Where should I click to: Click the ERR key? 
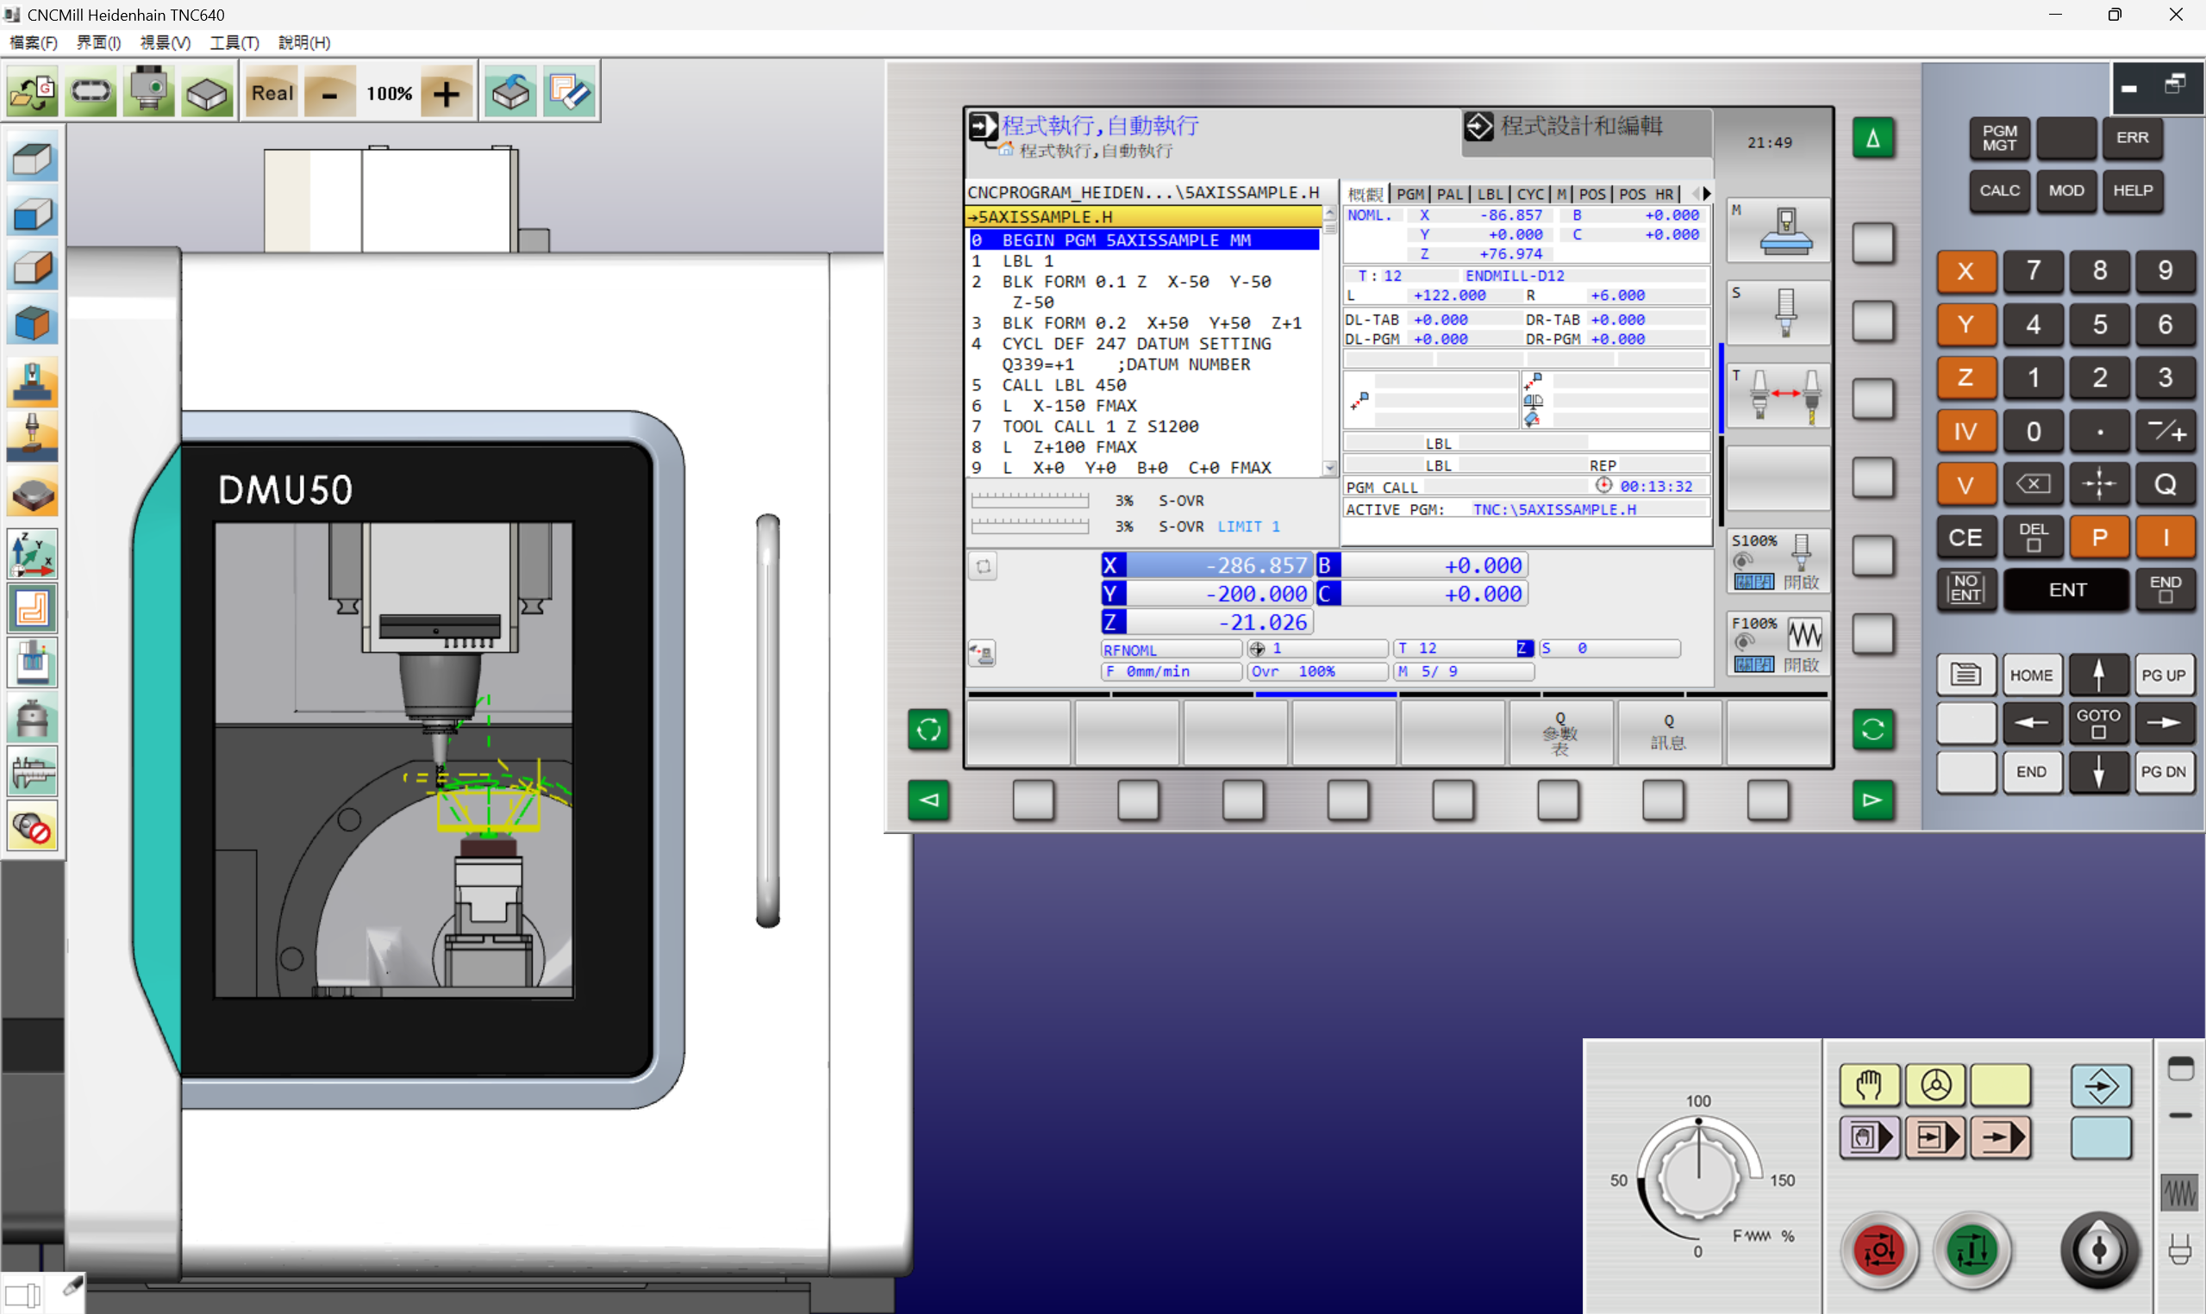pos(2133,137)
